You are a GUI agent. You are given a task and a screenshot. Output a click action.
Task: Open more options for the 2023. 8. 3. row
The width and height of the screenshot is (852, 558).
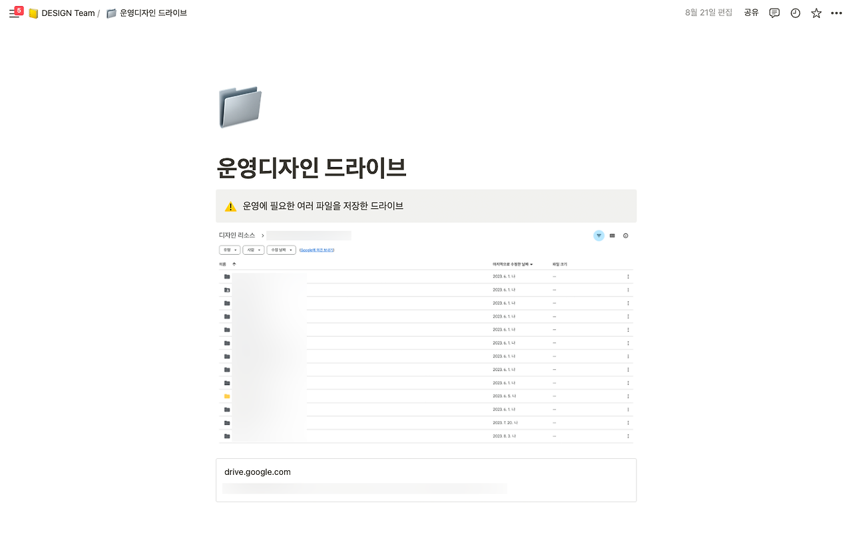tap(628, 436)
